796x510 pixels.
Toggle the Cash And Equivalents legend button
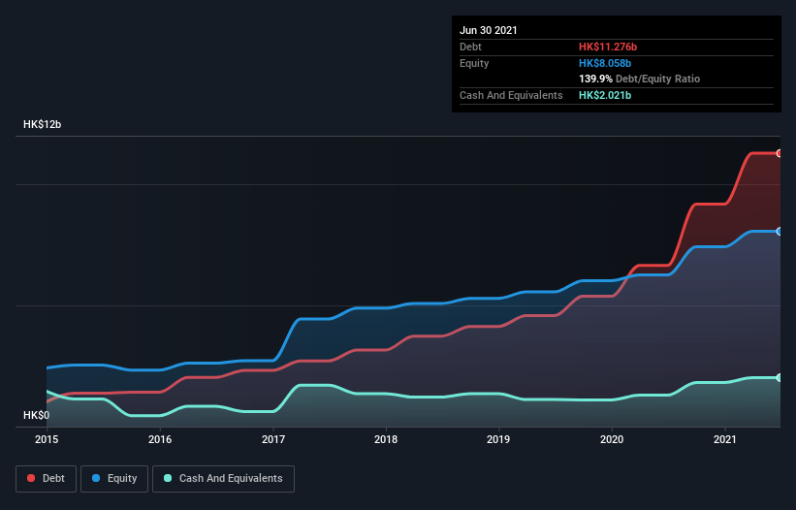pyautogui.click(x=223, y=479)
